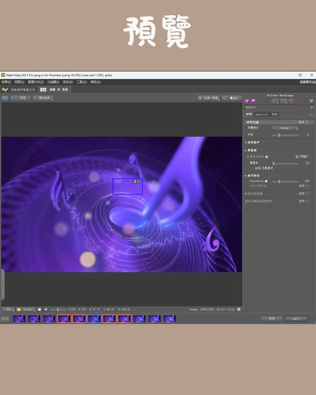
Task: Open the quality mode Normal dropdown
Action: tap(285, 128)
